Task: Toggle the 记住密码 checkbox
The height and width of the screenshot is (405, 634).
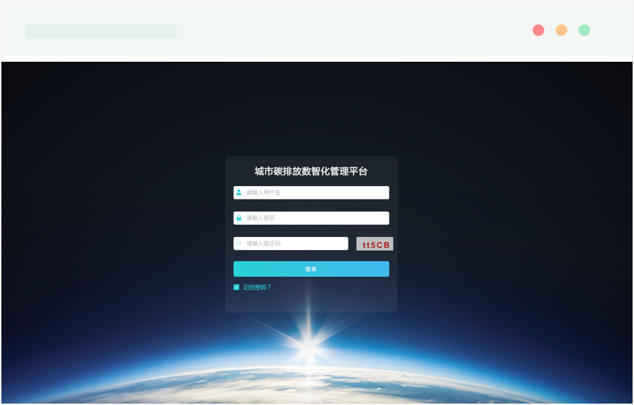Action: (237, 287)
